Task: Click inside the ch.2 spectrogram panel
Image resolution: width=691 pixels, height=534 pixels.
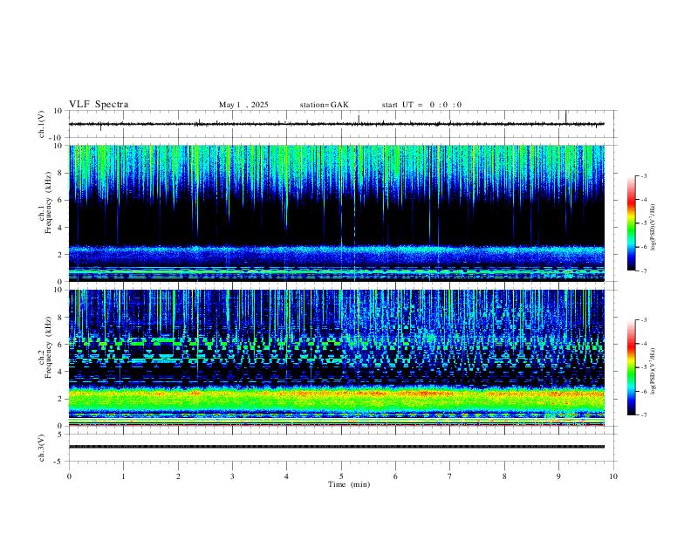Action: point(336,358)
